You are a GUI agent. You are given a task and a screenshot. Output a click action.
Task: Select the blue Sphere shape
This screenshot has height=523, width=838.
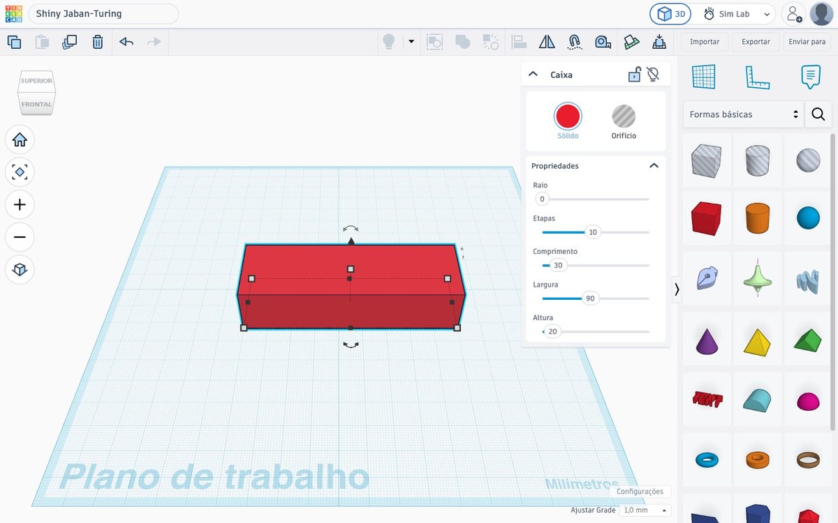[x=808, y=218]
